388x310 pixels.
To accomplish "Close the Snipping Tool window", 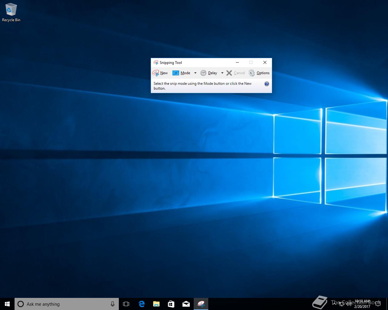I will 265,62.
